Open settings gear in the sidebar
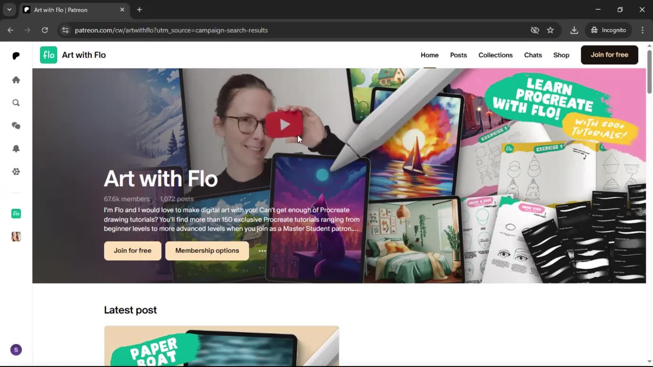Image resolution: width=653 pixels, height=367 pixels. [x=16, y=172]
